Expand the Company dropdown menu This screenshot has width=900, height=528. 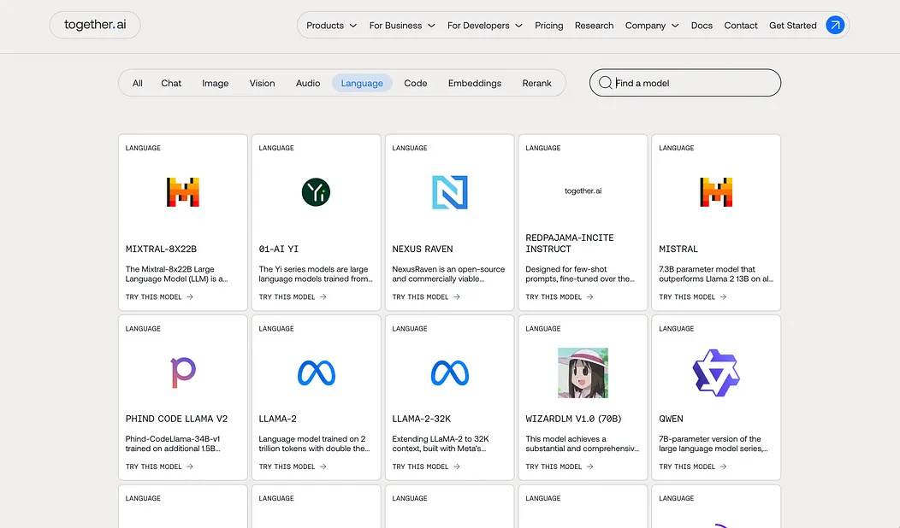651,26
